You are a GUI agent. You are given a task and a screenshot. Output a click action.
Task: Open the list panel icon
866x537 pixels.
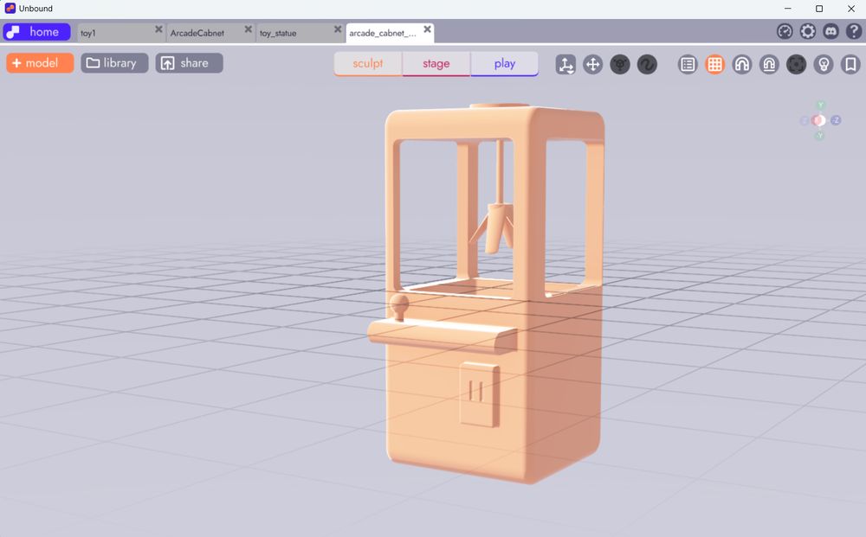688,65
